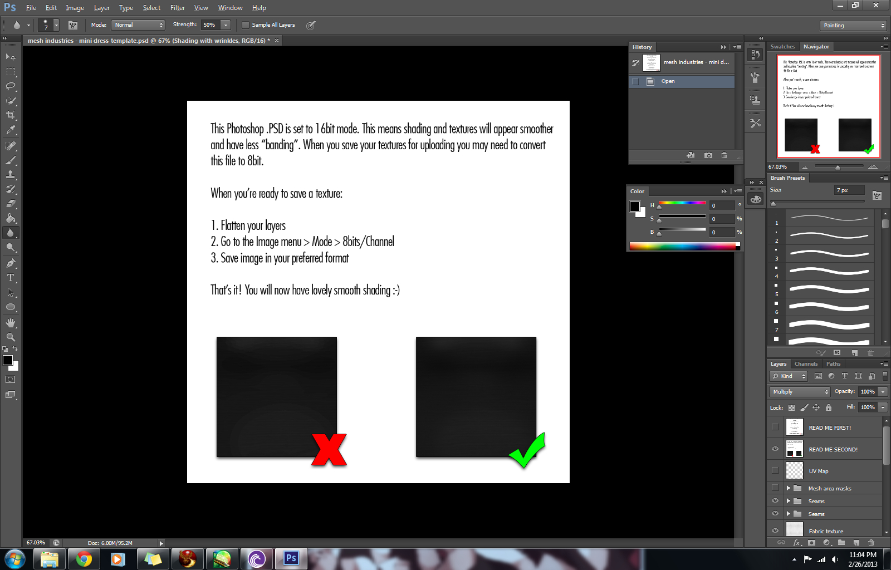Open Chrome from the Windows taskbar
The width and height of the screenshot is (891, 570).
coord(84,559)
